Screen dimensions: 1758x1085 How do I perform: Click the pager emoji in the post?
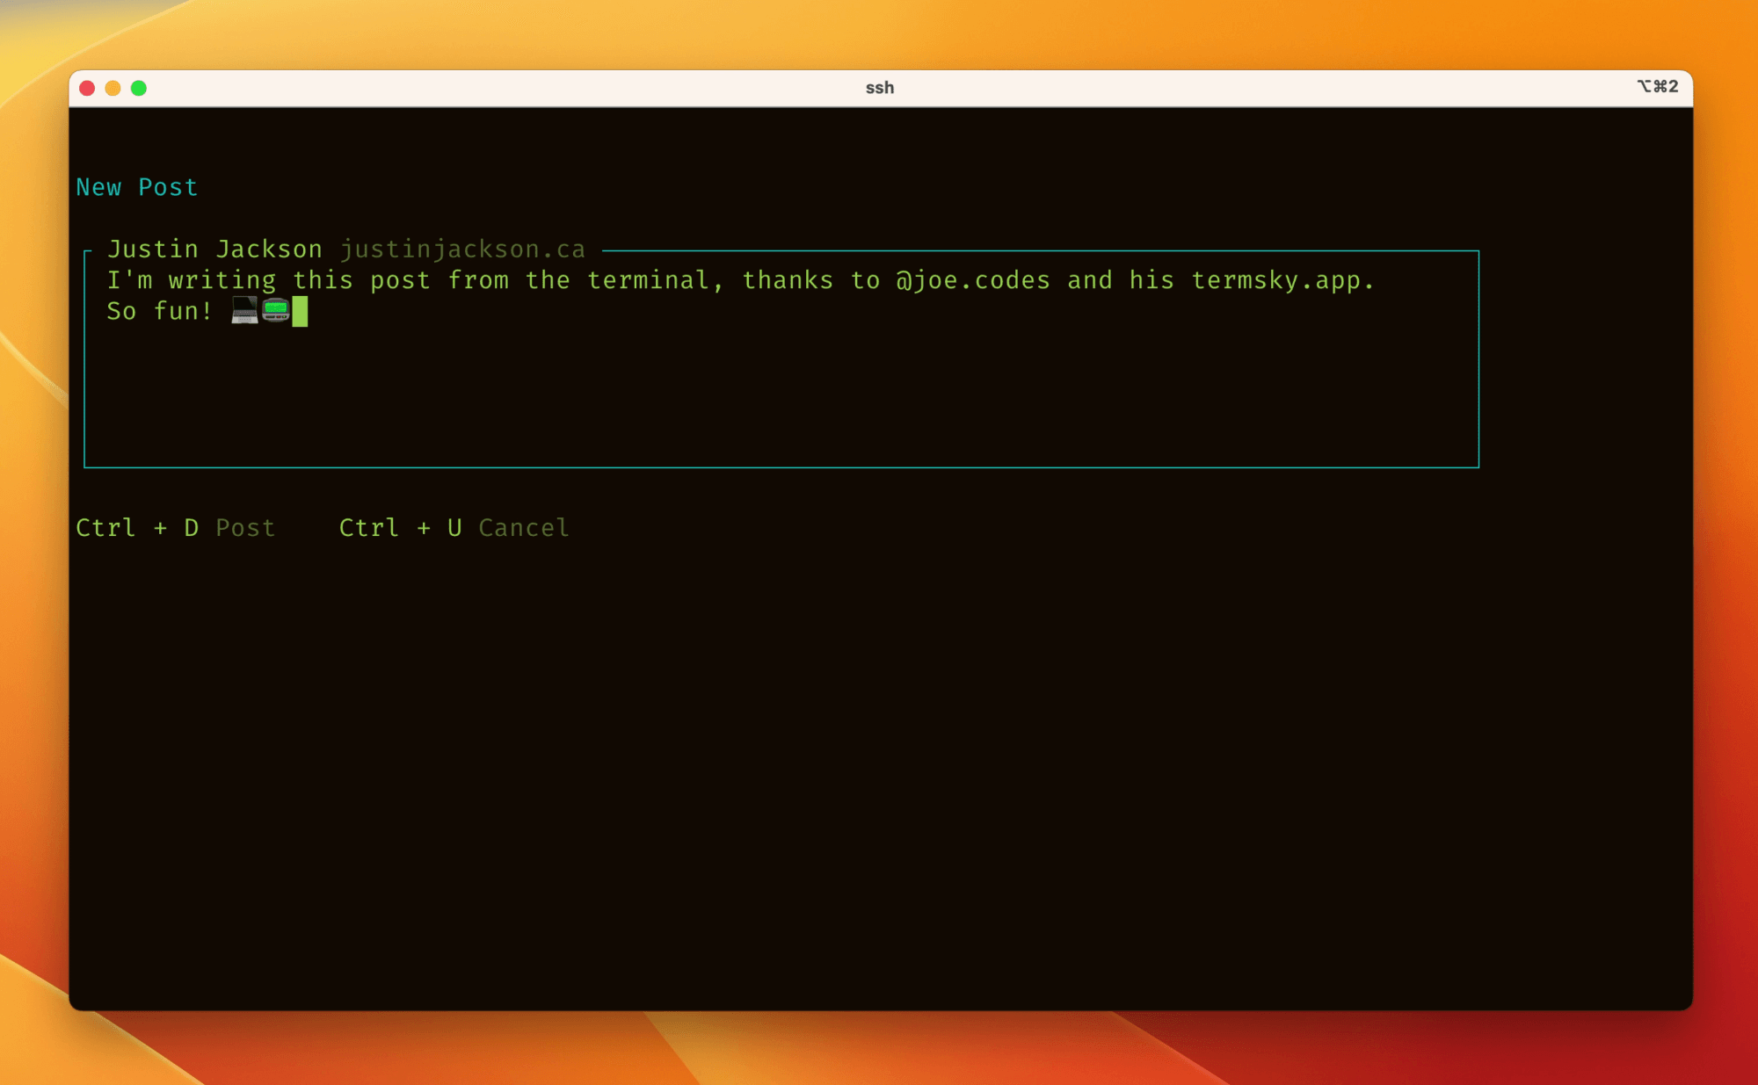(276, 310)
